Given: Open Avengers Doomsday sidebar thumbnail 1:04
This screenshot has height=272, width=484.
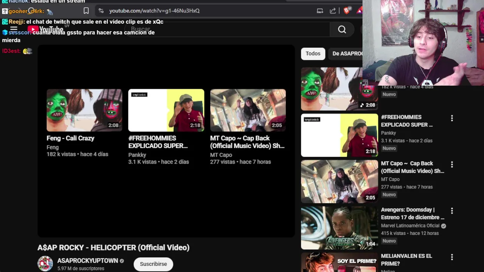Looking at the screenshot, I should pos(339,228).
